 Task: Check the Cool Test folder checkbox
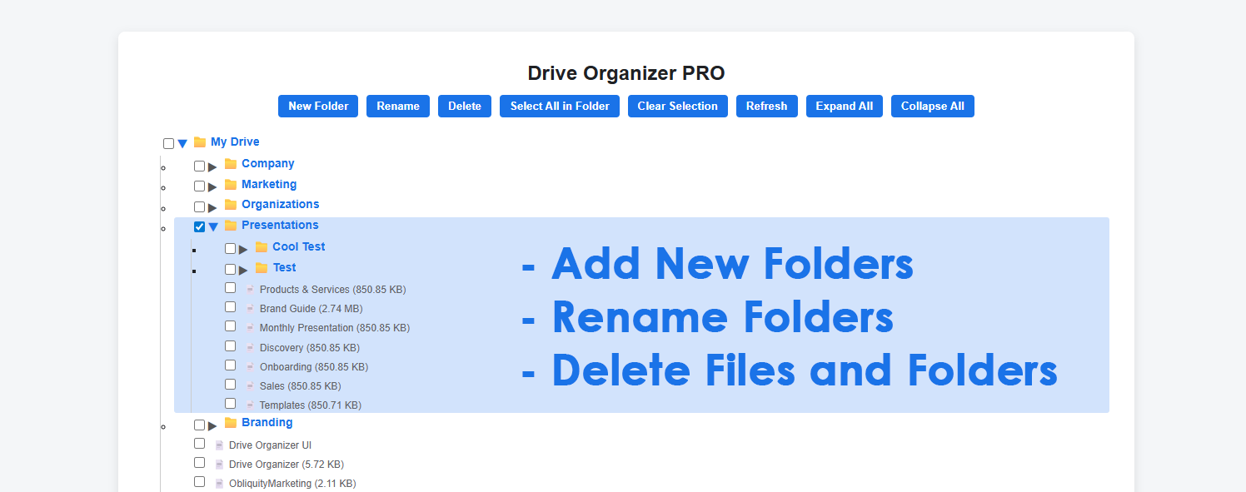tap(230, 248)
